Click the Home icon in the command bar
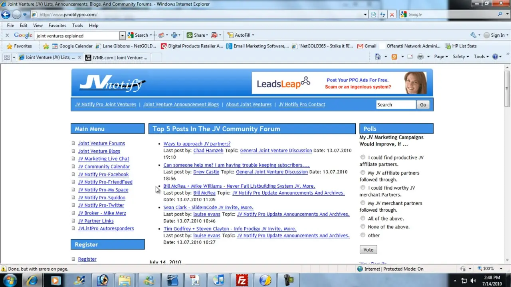 coord(378,57)
